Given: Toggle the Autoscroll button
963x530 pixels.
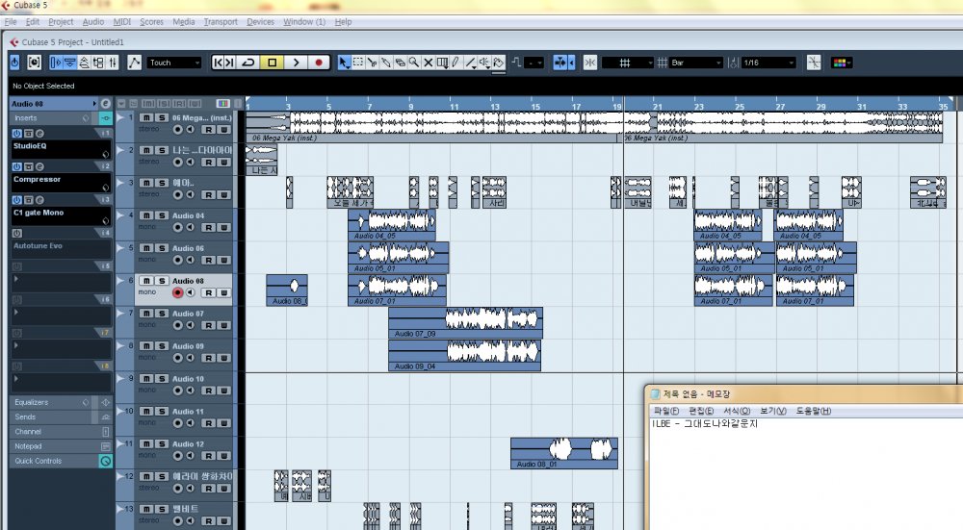Looking at the screenshot, I should 560,63.
